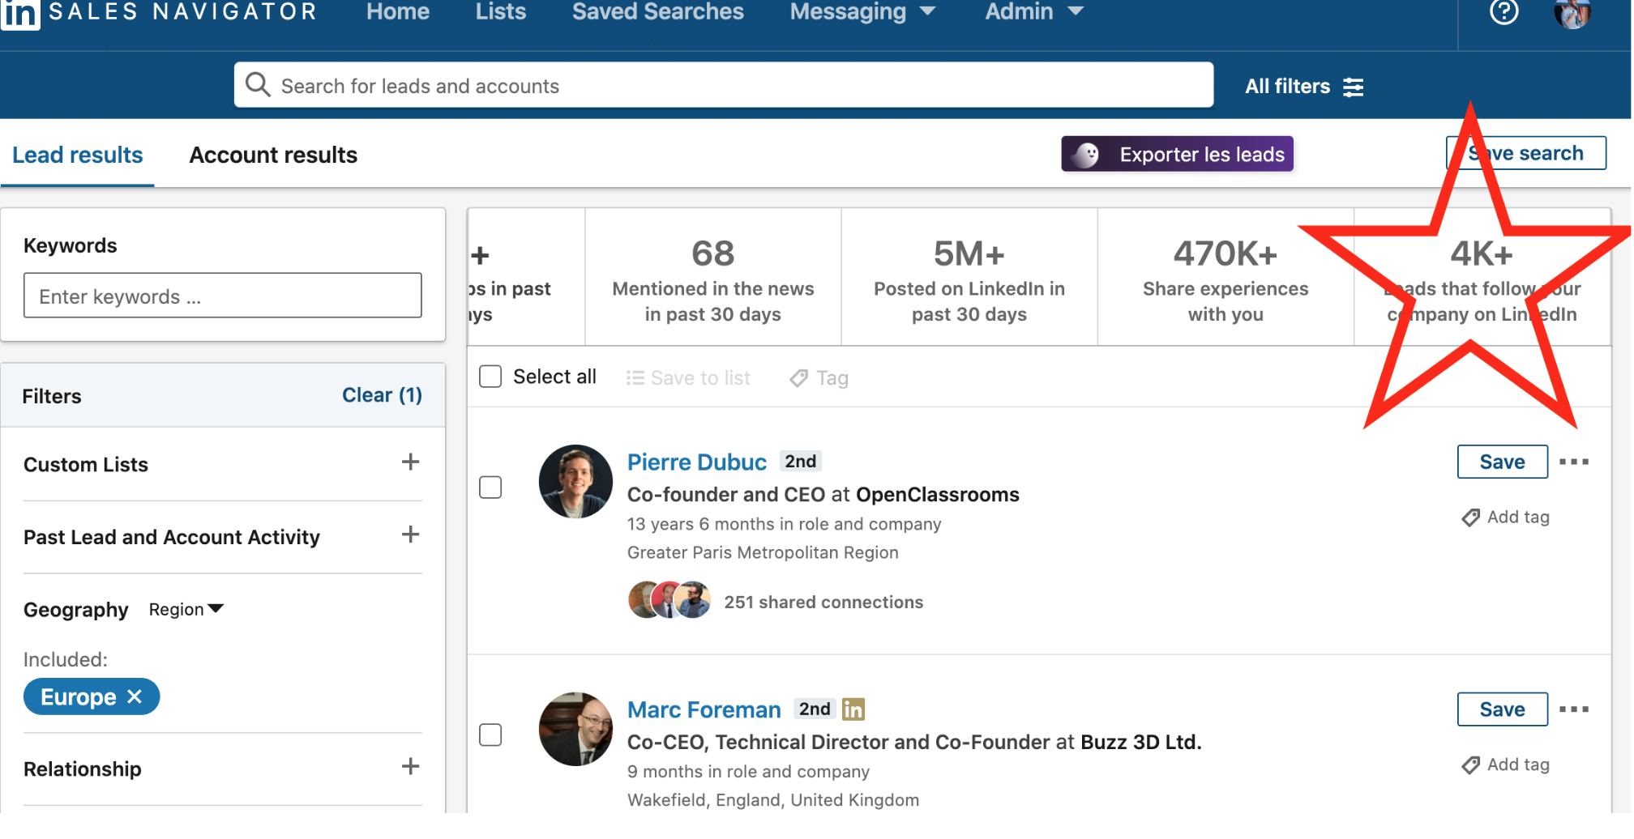Tick the Select all checkbox
This screenshot has height=839, width=1634.
click(x=490, y=377)
